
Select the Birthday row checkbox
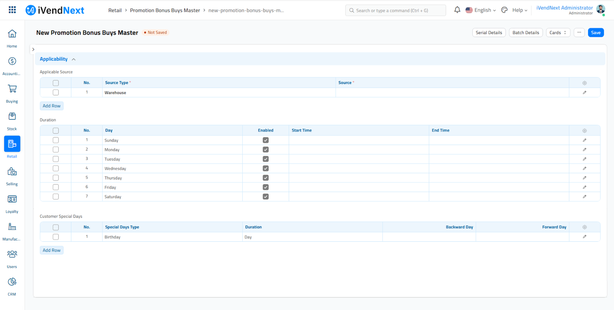point(56,237)
